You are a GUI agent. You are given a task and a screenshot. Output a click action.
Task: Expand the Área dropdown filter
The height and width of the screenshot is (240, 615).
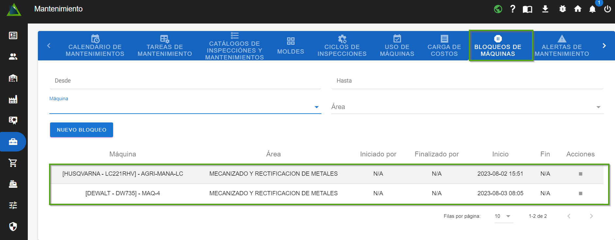click(598, 107)
